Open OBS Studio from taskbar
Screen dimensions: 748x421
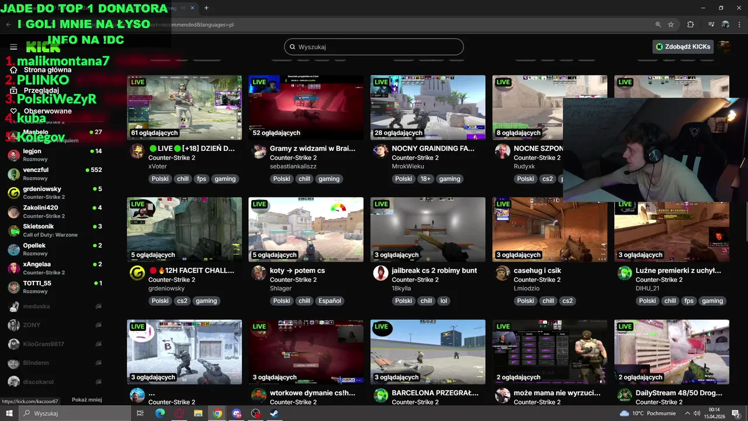coord(255,413)
